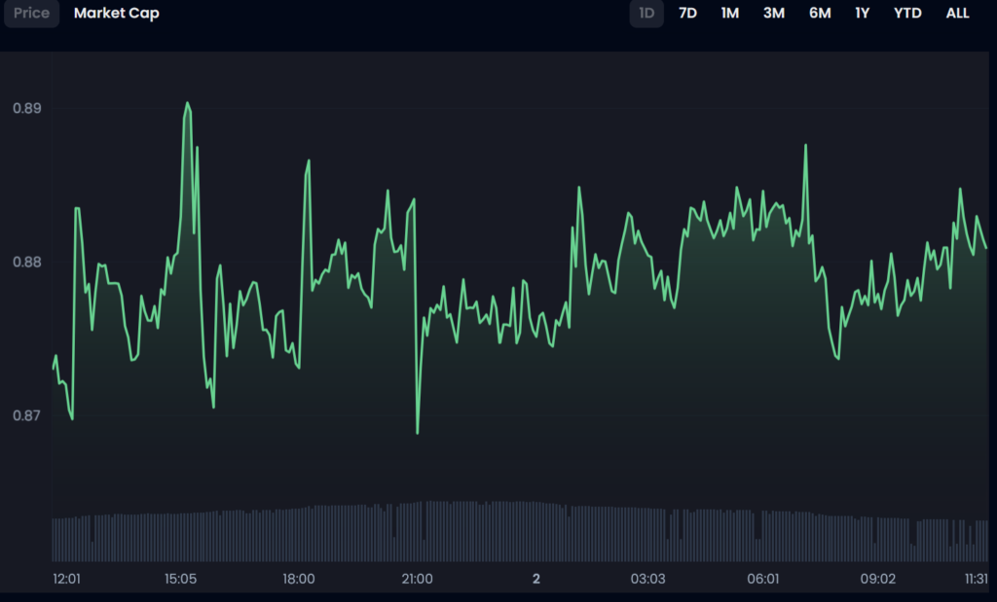Screen dimensions: 997x602
Task: Switch to the Price tab
Action: (31, 14)
